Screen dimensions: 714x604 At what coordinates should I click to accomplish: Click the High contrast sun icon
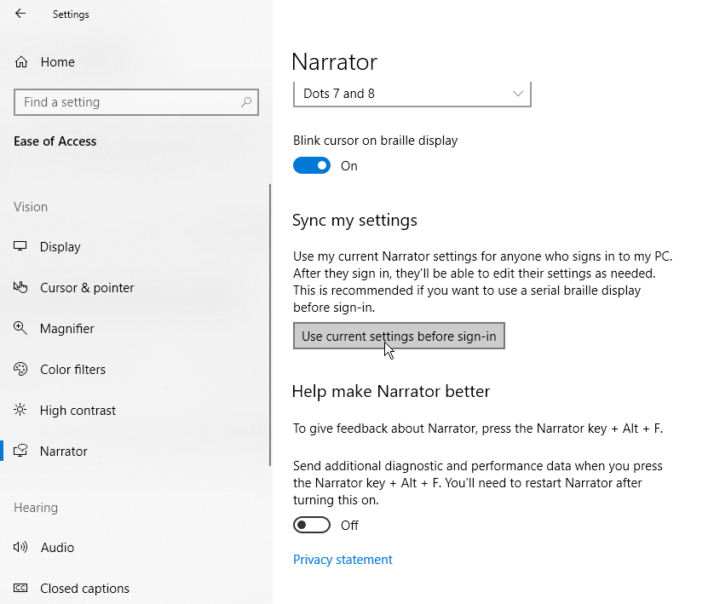pos(20,410)
